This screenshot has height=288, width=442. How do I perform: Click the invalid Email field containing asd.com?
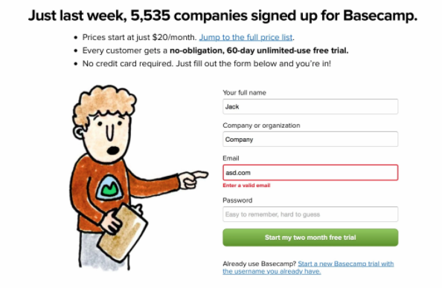[x=310, y=173]
